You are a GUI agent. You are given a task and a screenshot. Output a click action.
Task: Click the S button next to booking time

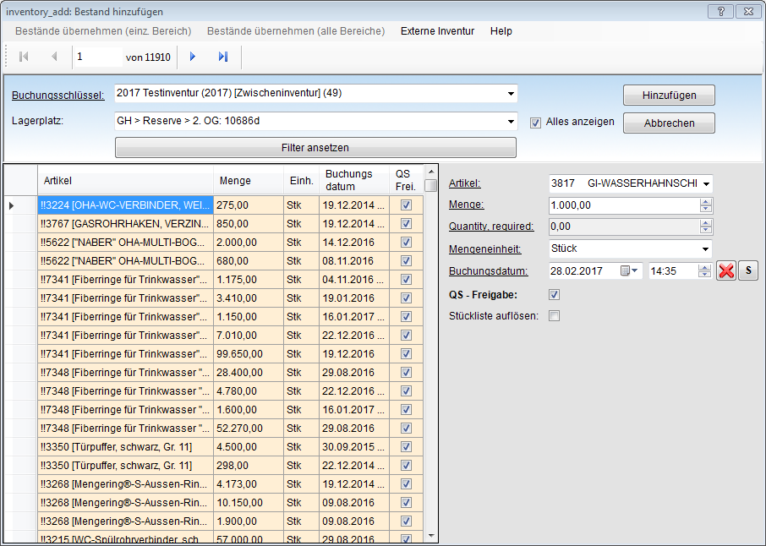pyautogui.click(x=748, y=270)
